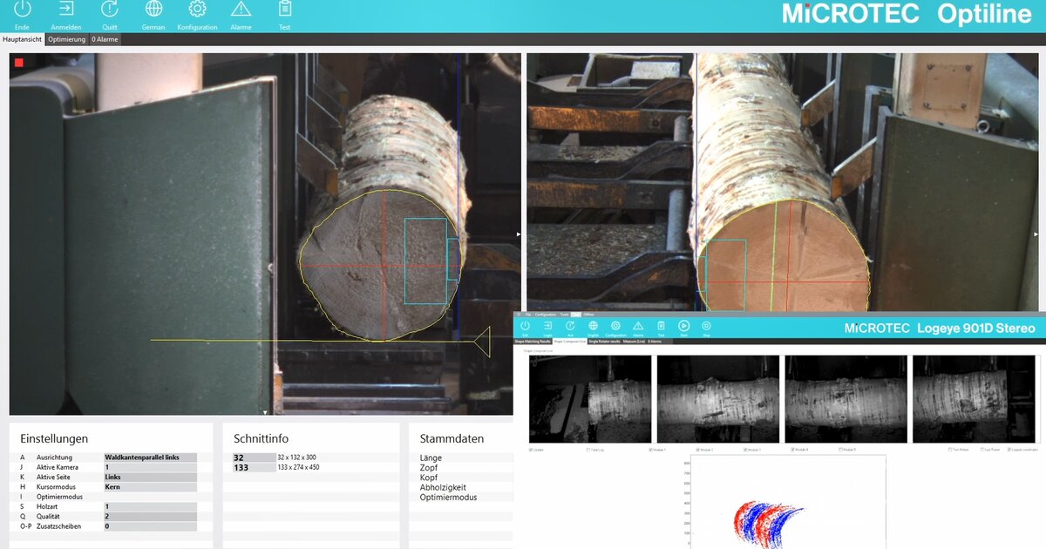This screenshot has width=1046, height=549.
Task: Click the Start play icon in Logeye
Action: pos(683,326)
